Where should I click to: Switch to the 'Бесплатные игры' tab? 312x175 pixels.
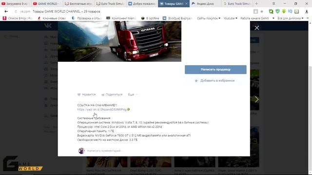click(x=78, y=3)
